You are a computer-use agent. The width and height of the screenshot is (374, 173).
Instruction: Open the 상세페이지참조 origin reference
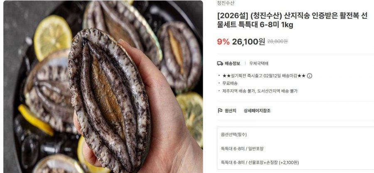(x=257, y=111)
